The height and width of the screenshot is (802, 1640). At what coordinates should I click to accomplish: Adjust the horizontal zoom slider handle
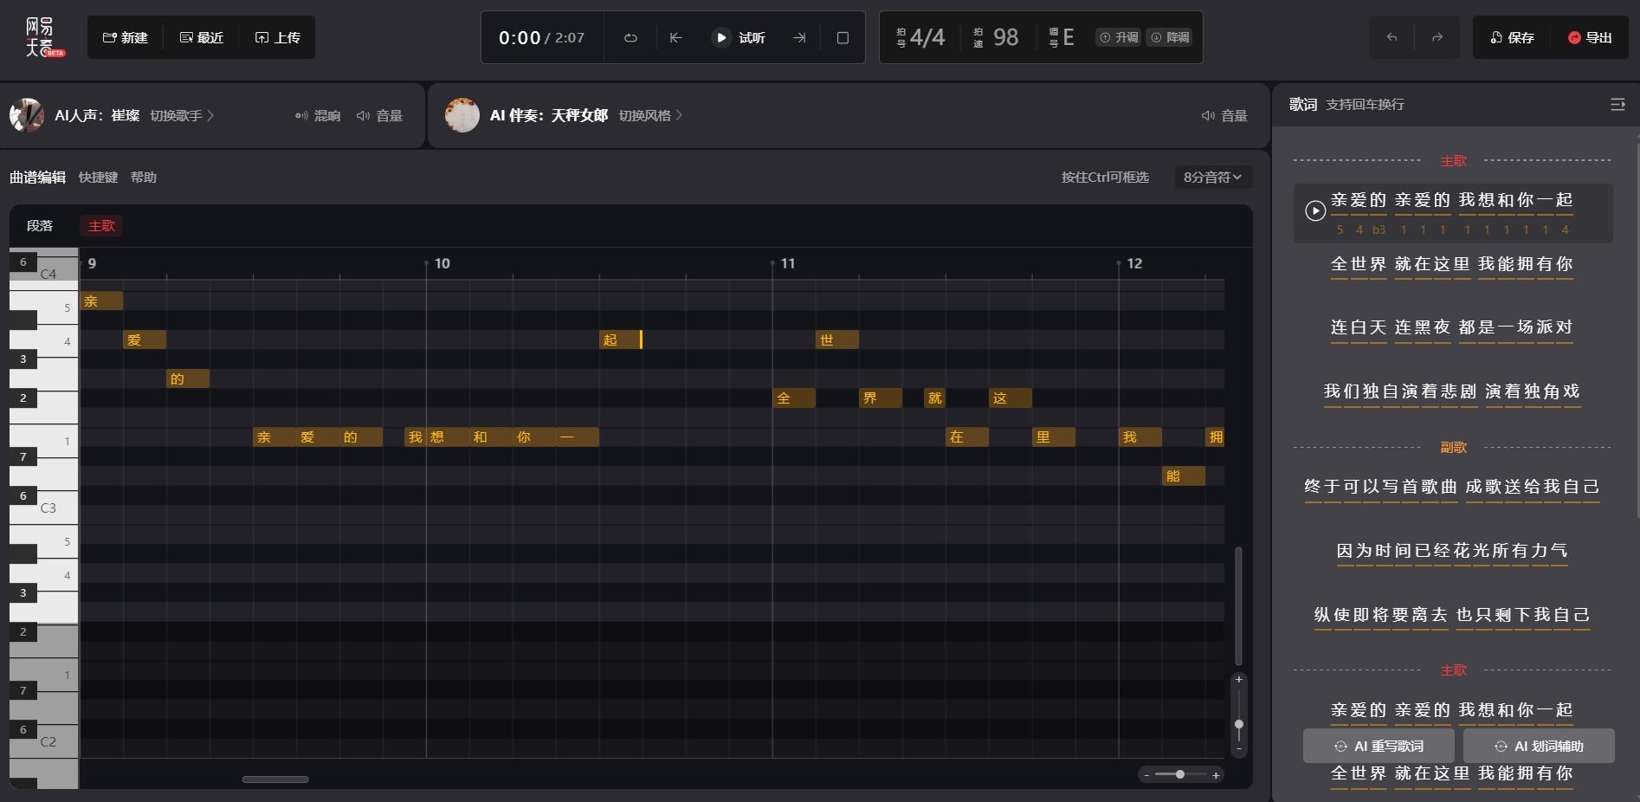pos(1179,774)
